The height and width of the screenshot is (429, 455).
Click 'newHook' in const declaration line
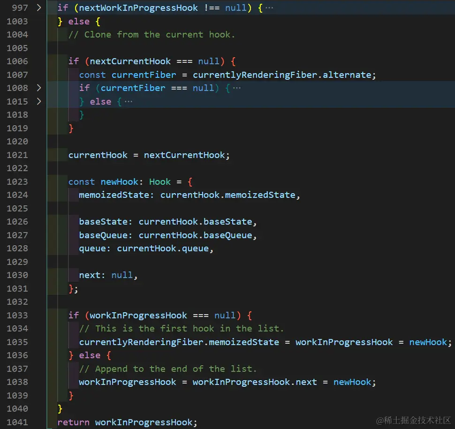pyautogui.click(x=120, y=181)
